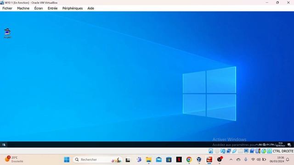294x165 pixels.
Task: Open Netflix from the taskbar
Action: click(x=179, y=159)
